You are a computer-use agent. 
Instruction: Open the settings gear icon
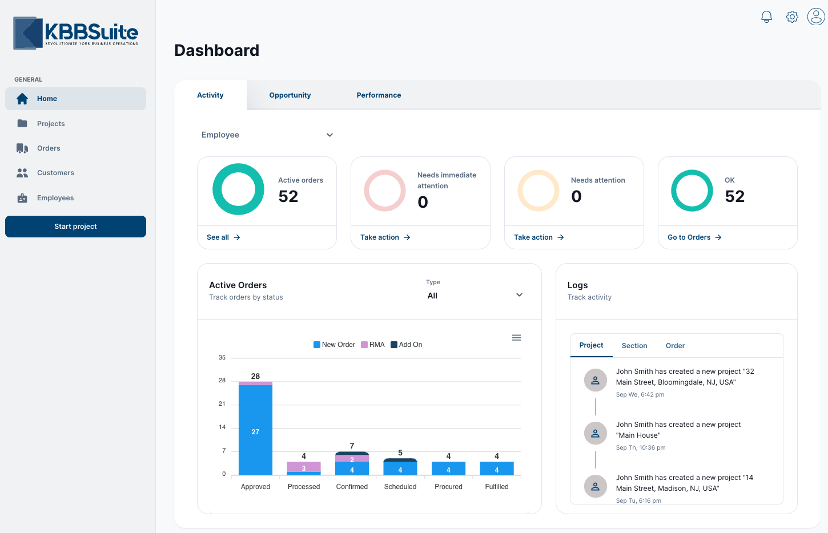792,17
